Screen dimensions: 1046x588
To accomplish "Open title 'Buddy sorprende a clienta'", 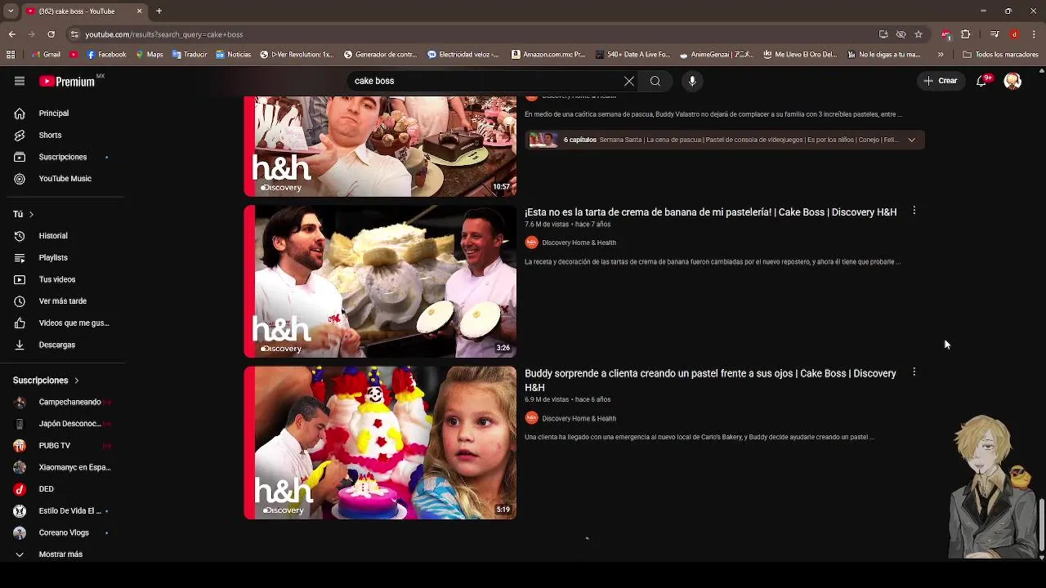I will click(710, 381).
